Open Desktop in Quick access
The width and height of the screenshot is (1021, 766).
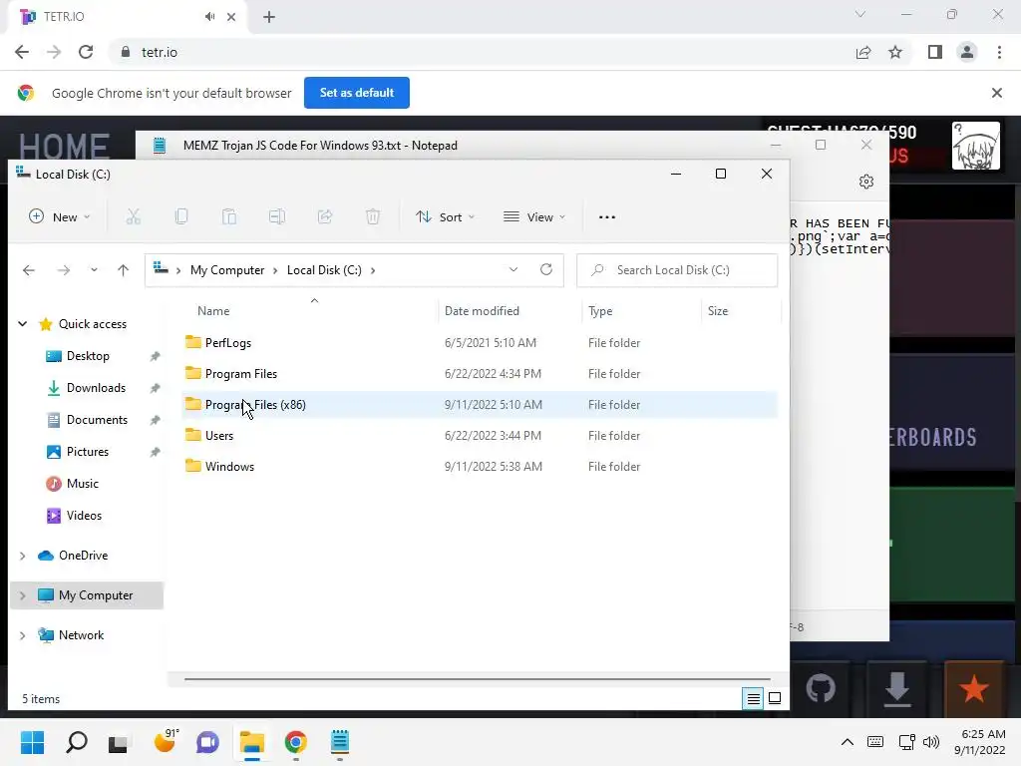tap(88, 356)
